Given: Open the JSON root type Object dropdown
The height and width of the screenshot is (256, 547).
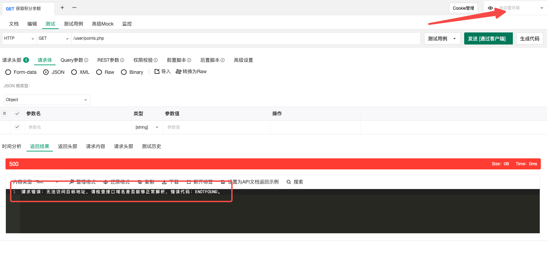Looking at the screenshot, I should (x=47, y=100).
